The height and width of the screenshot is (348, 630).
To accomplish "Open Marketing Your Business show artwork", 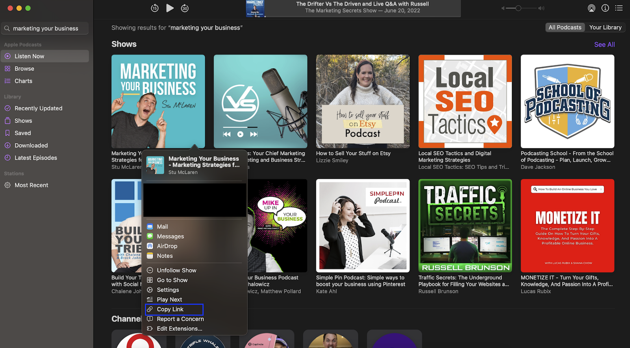I will 158,101.
